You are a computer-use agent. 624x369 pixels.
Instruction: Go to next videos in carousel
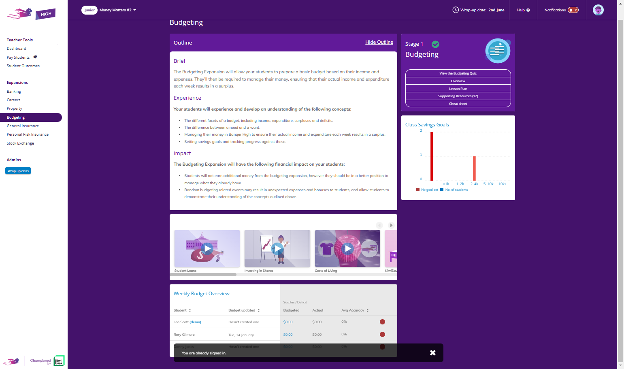(391, 225)
